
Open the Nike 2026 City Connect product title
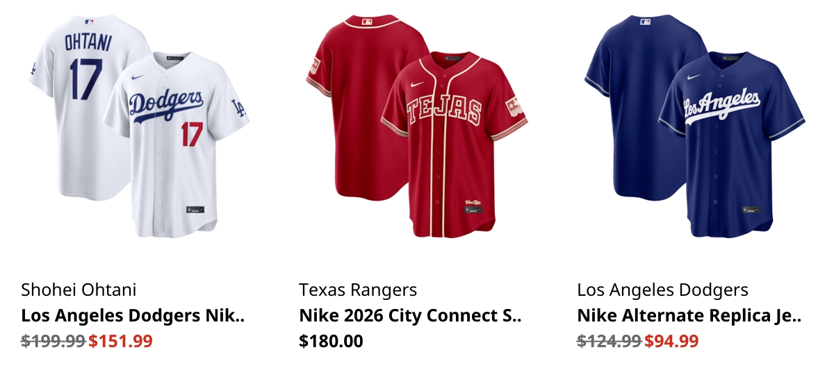(x=410, y=316)
